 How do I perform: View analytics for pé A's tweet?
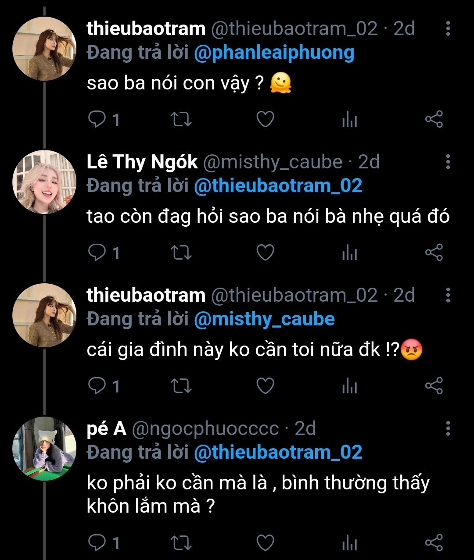pyautogui.click(x=349, y=543)
